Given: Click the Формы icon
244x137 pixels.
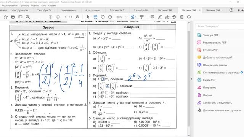Looking at the screenshot, I should click(199, 95).
